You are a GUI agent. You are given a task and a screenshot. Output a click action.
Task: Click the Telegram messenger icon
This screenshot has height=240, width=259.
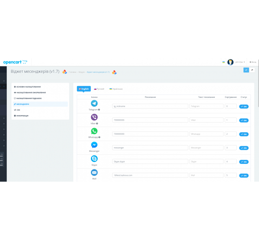94,103
